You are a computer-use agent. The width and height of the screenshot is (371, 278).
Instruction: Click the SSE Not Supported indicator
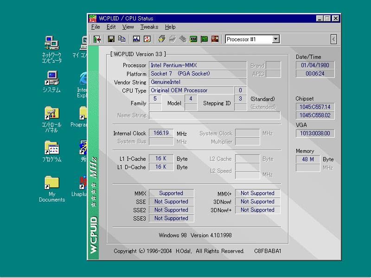coord(172,201)
